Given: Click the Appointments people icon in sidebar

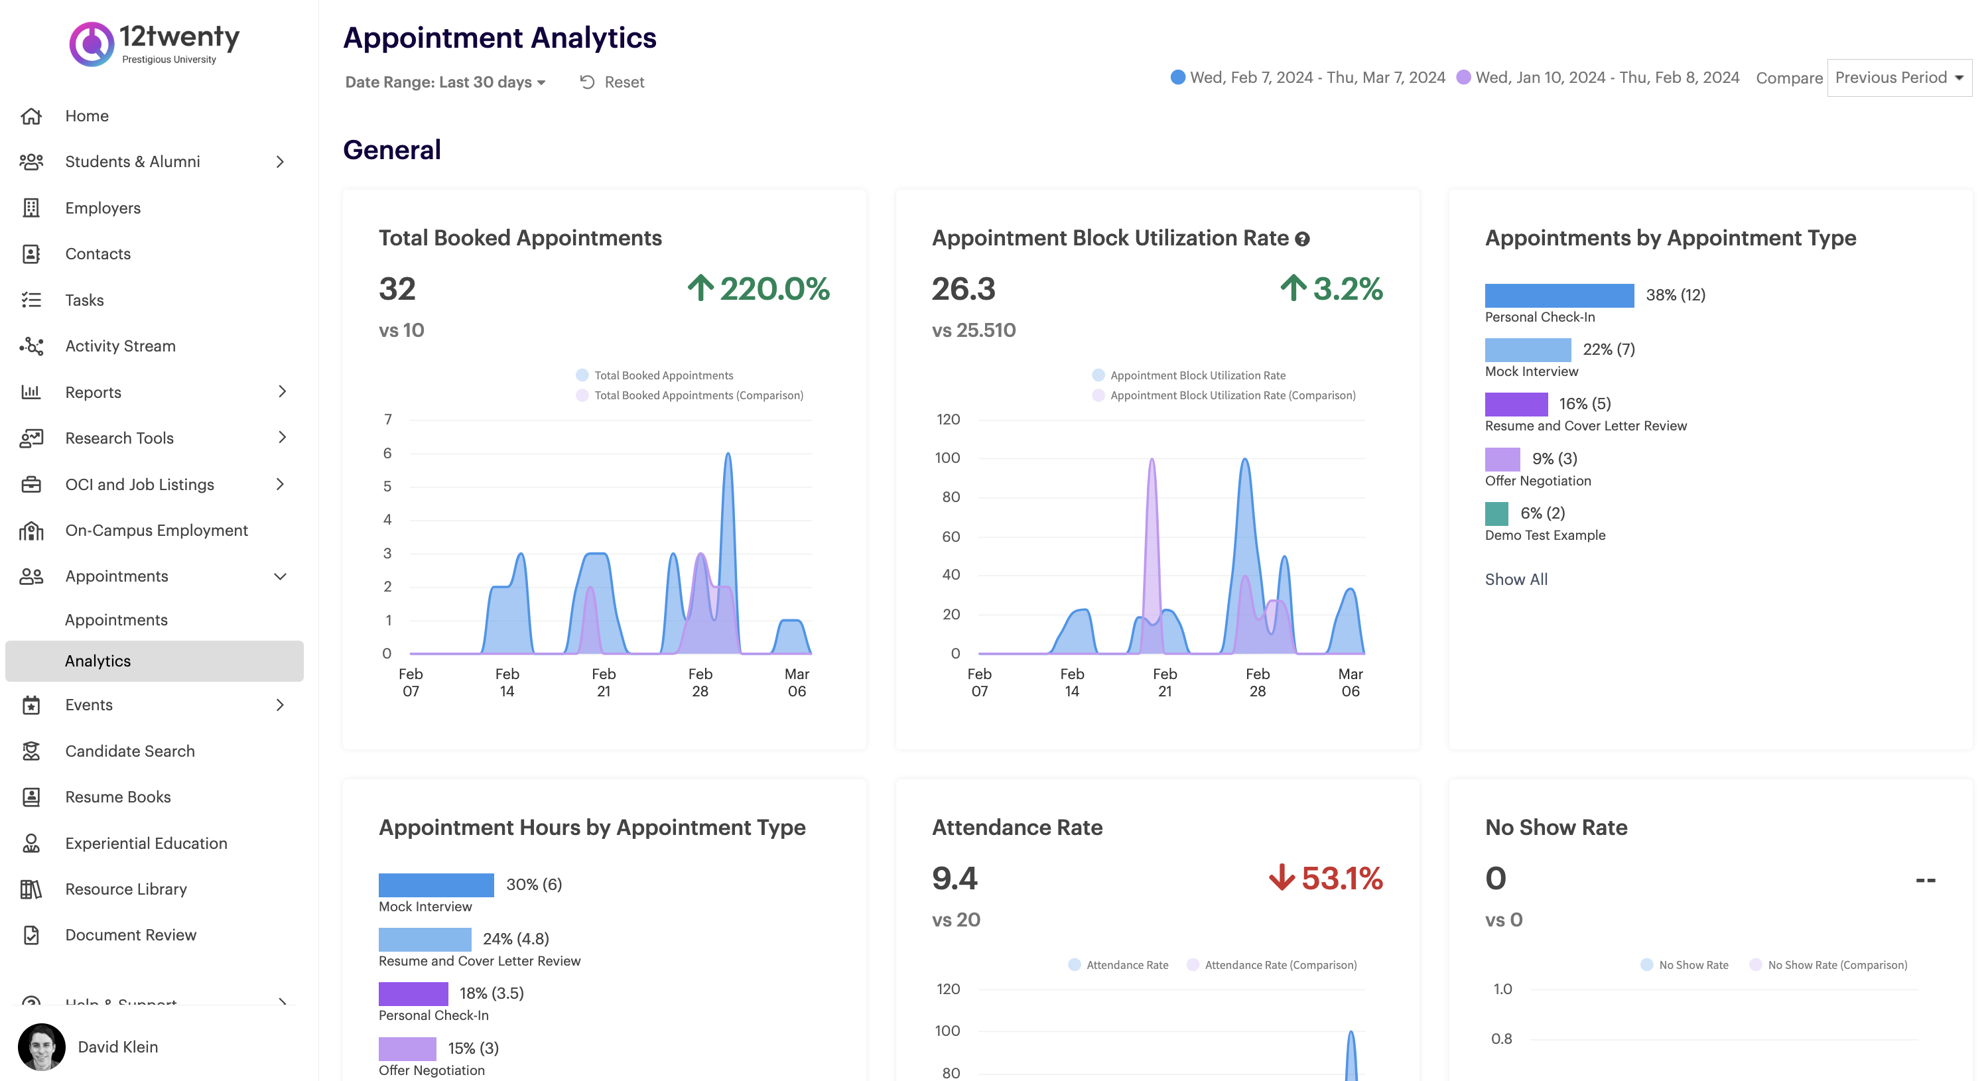Looking at the screenshot, I should coord(31,576).
